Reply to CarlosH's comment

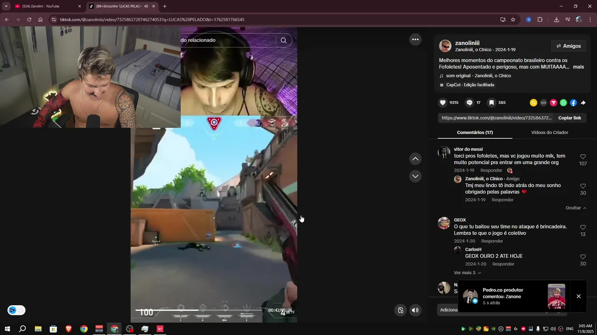[x=503, y=264]
